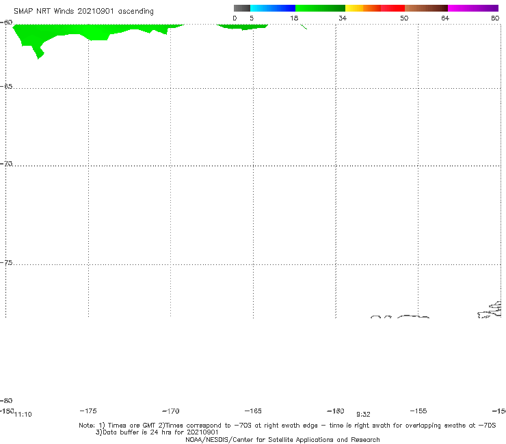Click longitude label '-165'

tap(253, 411)
